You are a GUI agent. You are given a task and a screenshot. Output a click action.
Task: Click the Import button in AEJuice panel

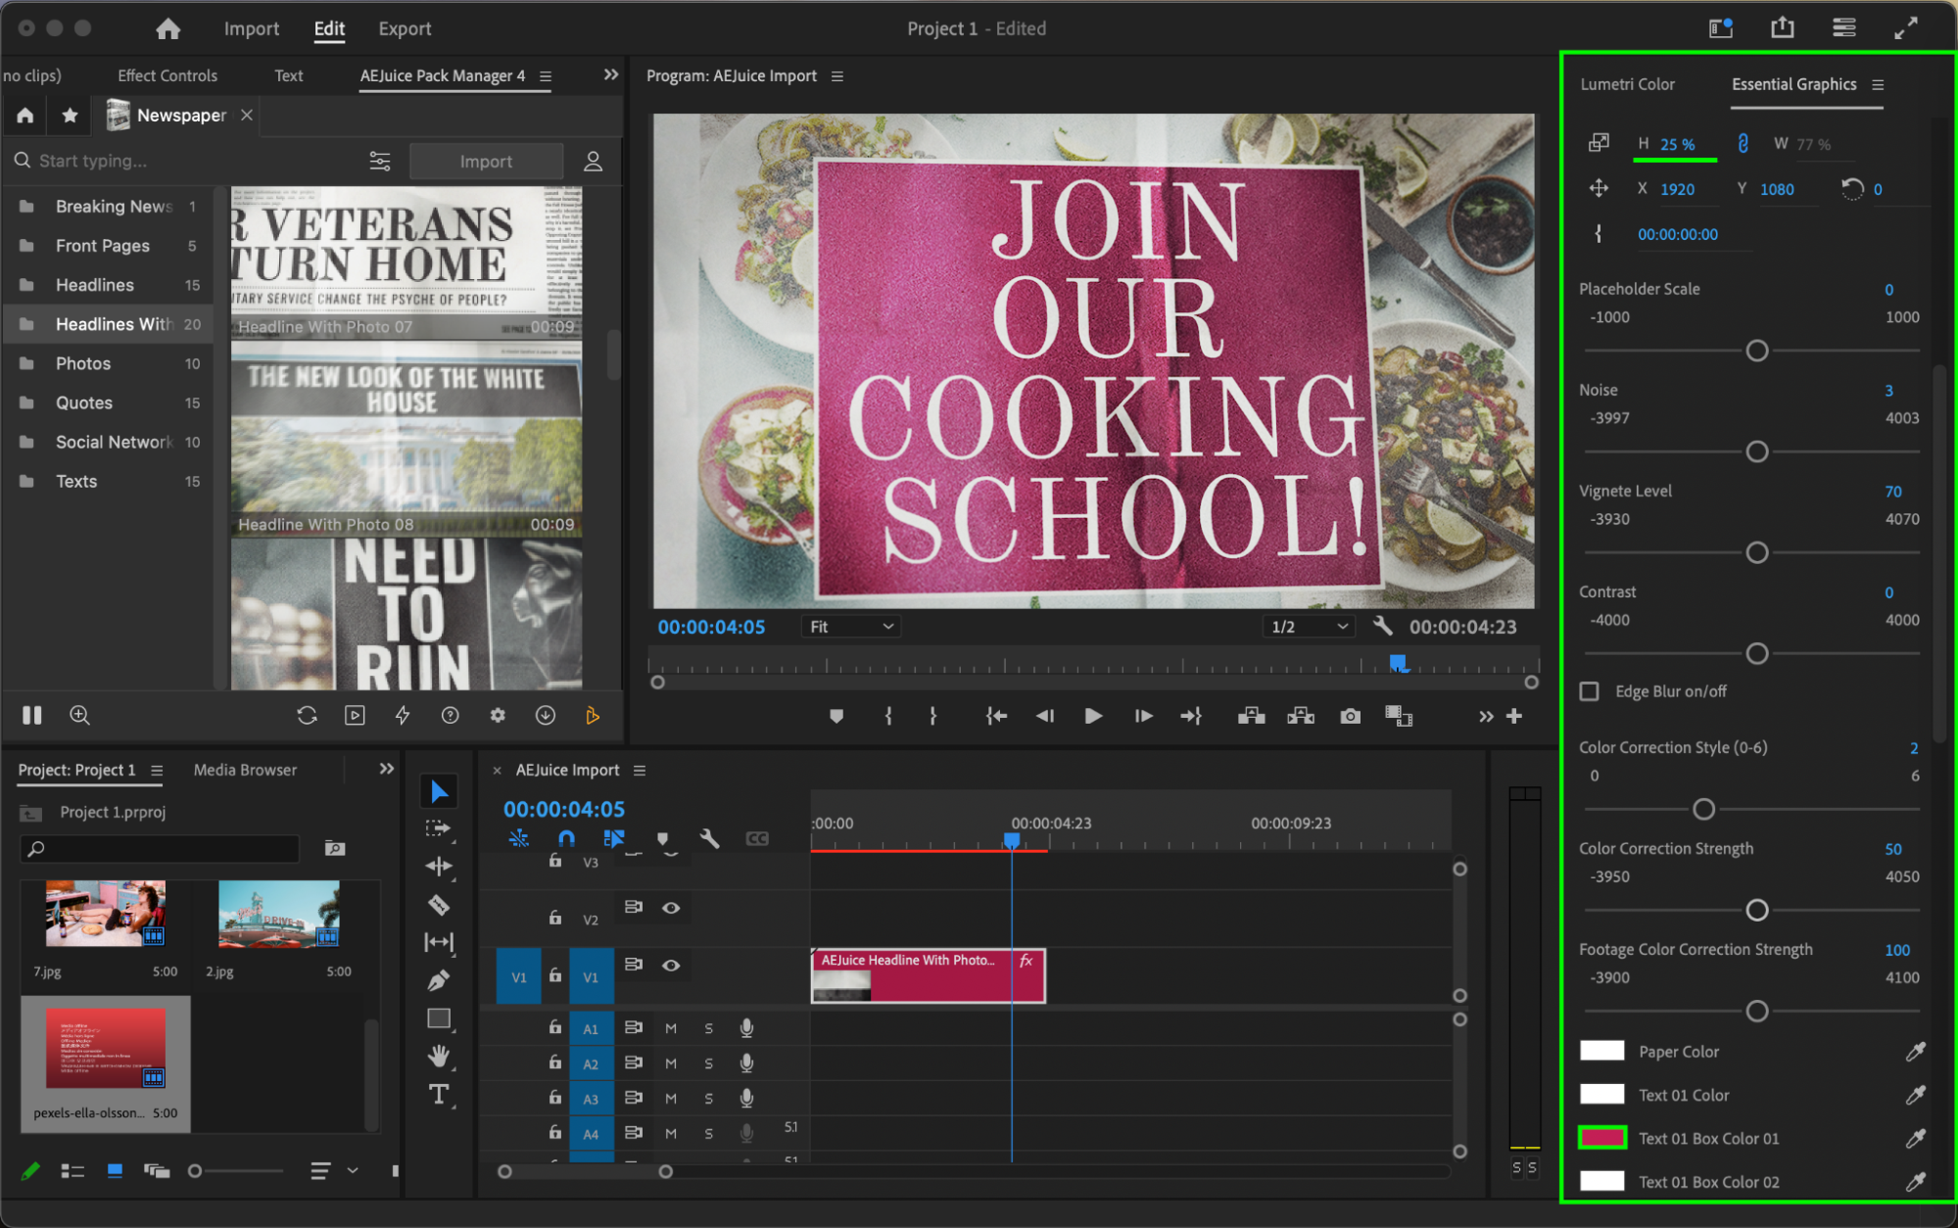pyautogui.click(x=486, y=162)
